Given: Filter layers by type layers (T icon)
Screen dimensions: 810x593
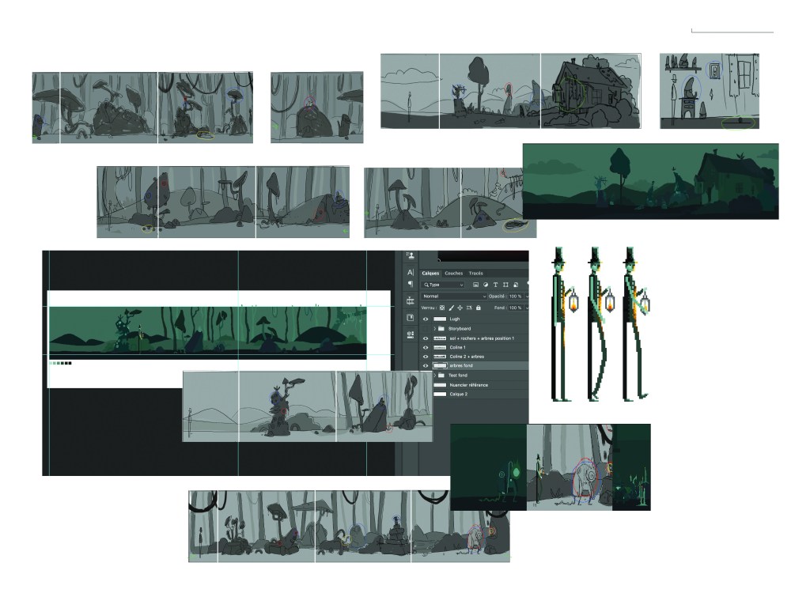Looking at the screenshot, I should (x=495, y=285).
